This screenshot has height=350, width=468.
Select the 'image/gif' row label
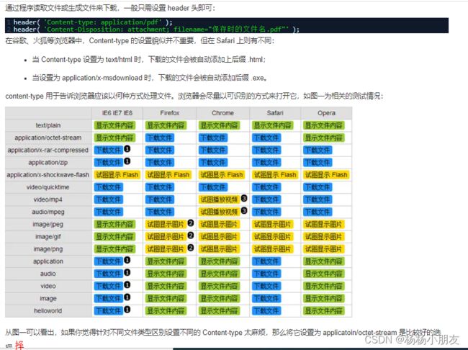48,237
